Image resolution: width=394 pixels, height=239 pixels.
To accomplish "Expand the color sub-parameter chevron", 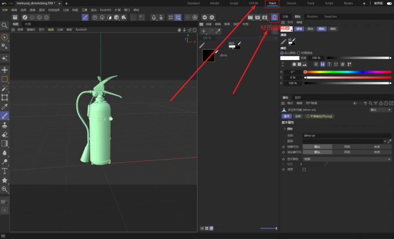I will [301, 164].
